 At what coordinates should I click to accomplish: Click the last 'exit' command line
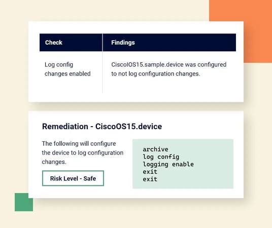click(x=150, y=179)
